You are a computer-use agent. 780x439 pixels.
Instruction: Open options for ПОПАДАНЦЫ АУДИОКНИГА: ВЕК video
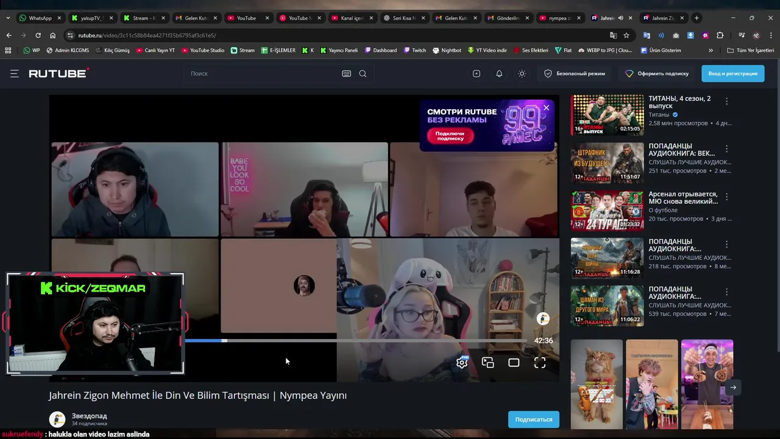click(726, 149)
